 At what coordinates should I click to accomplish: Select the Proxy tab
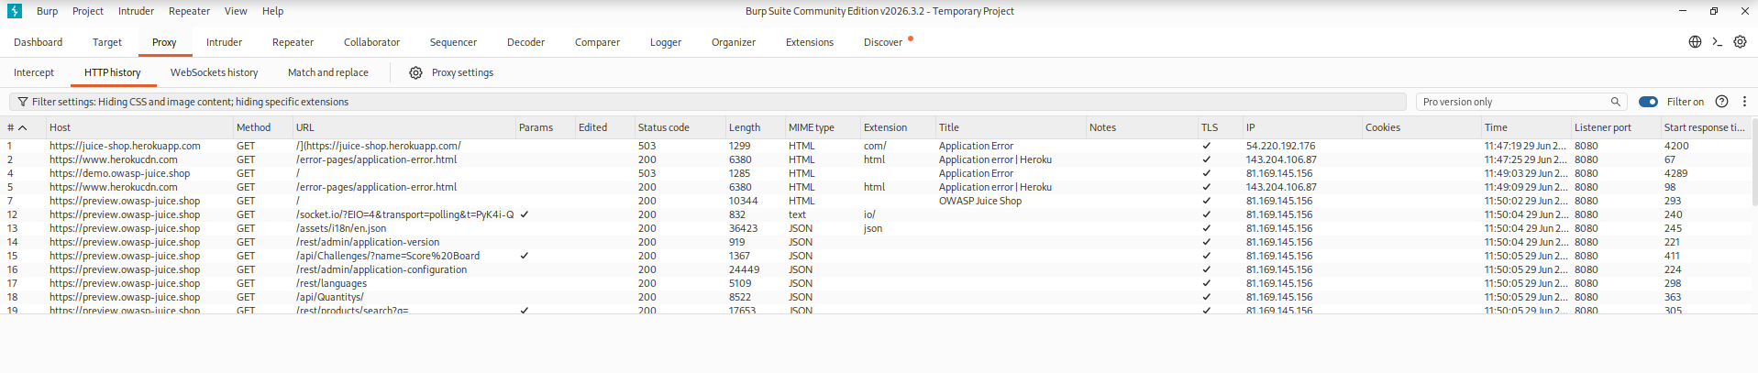164,42
